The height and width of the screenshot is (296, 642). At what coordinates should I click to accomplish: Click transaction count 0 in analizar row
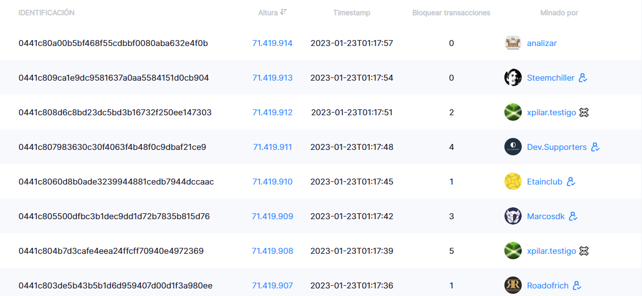[x=451, y=43]
